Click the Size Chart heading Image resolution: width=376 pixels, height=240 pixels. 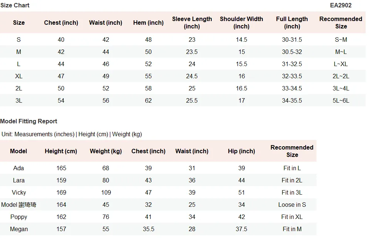[x=15, y=5]
